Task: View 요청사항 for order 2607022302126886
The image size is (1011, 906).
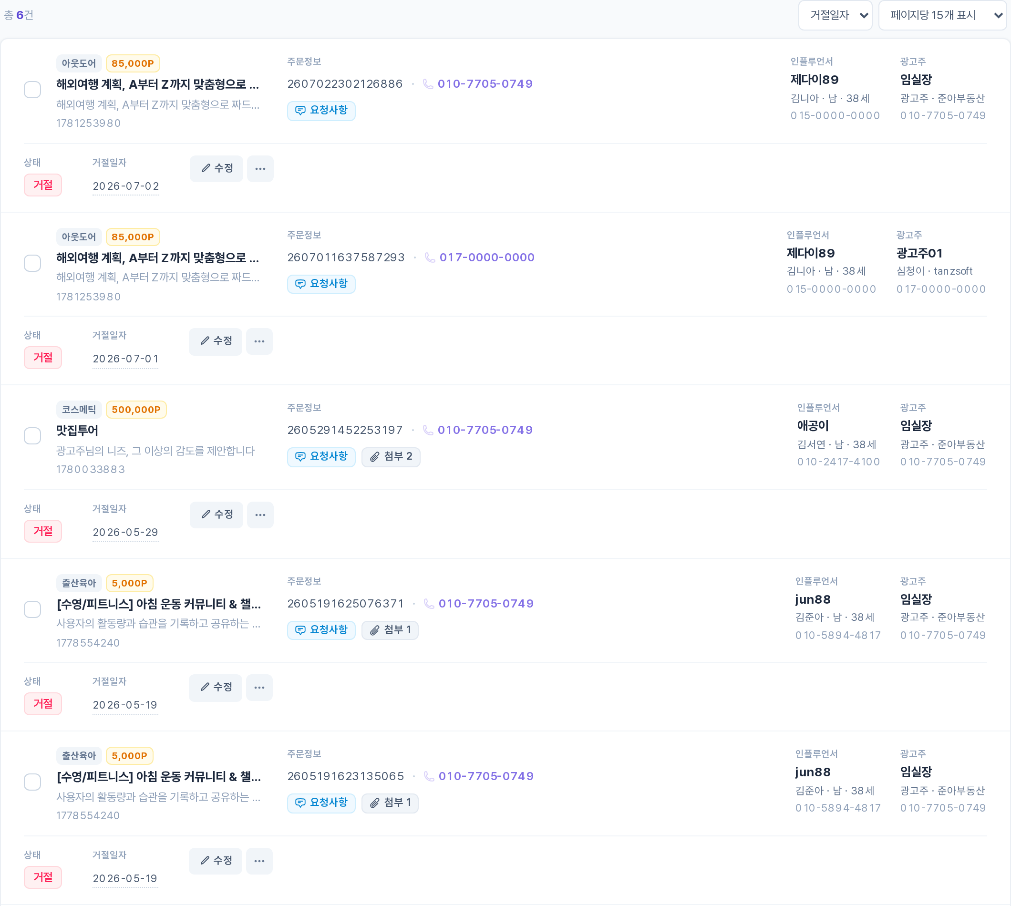Action: click(321, 110)
